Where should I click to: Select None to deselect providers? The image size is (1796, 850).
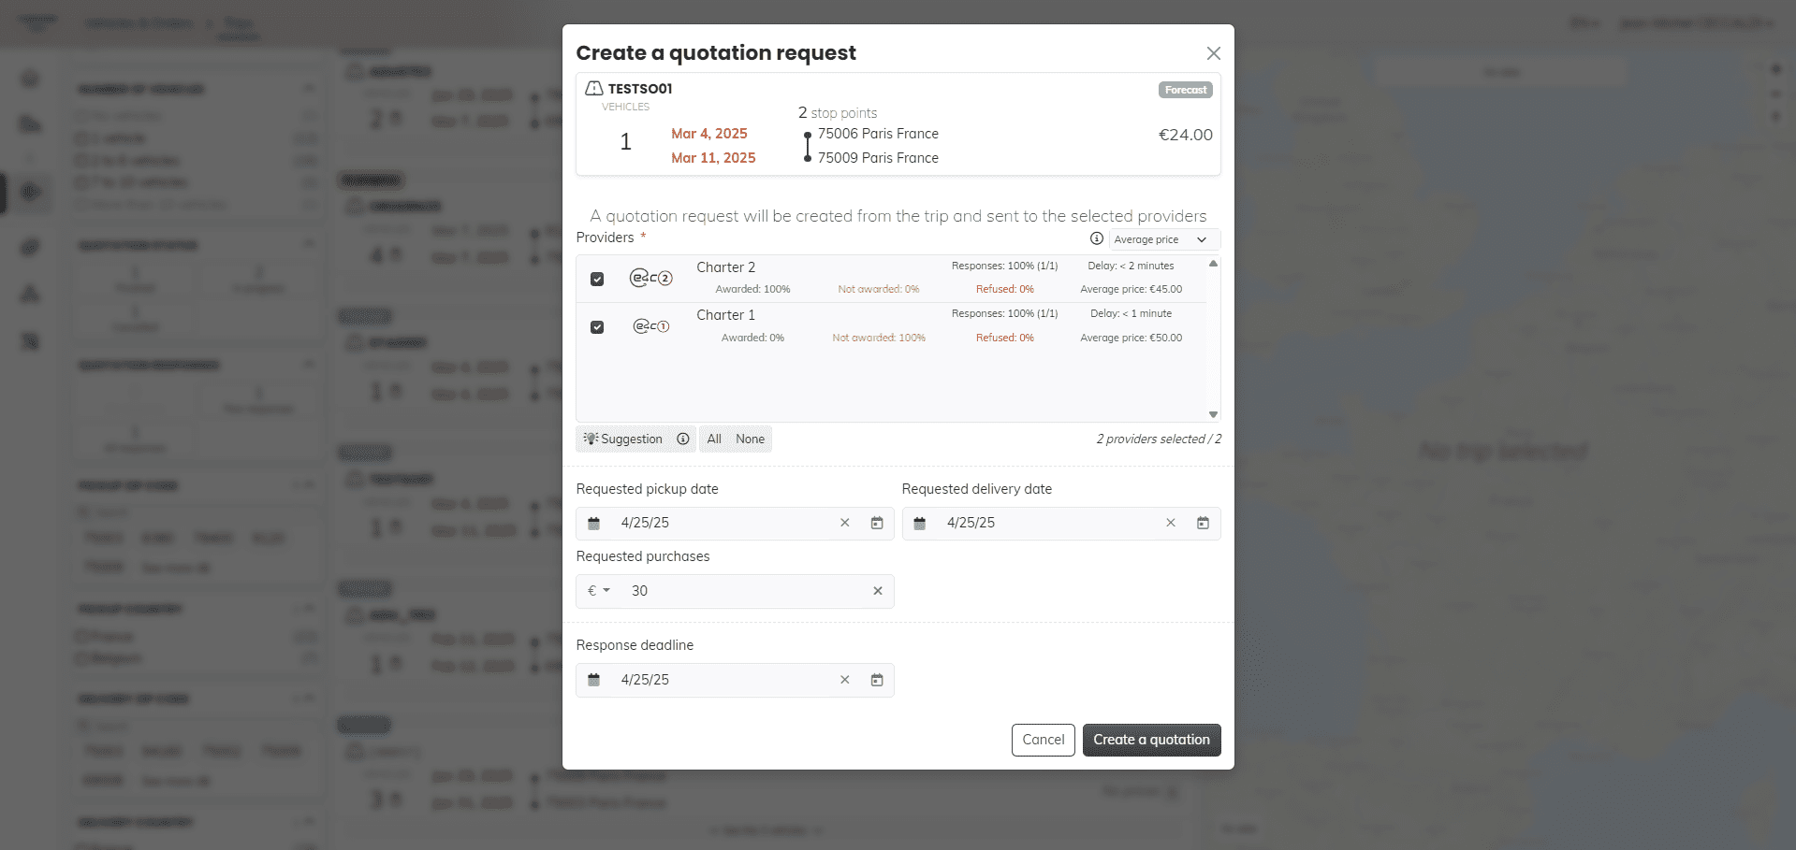click(x=750, y=439)
